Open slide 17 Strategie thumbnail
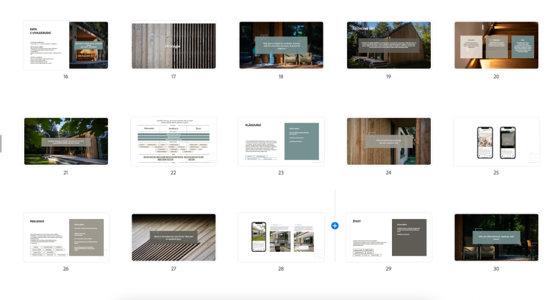559x300 pixels. pyautogui.click(x=174, y=45)
